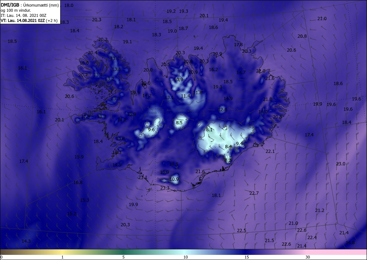Click the '5' tick on the color scale
Screen dimensions: 367x260
pos(123,257)
